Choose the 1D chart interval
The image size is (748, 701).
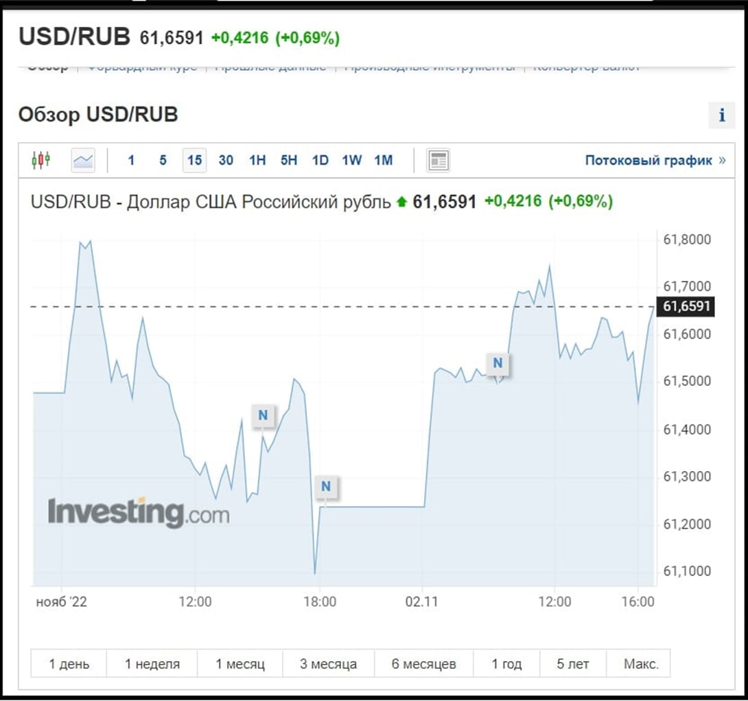coord(320,161)
